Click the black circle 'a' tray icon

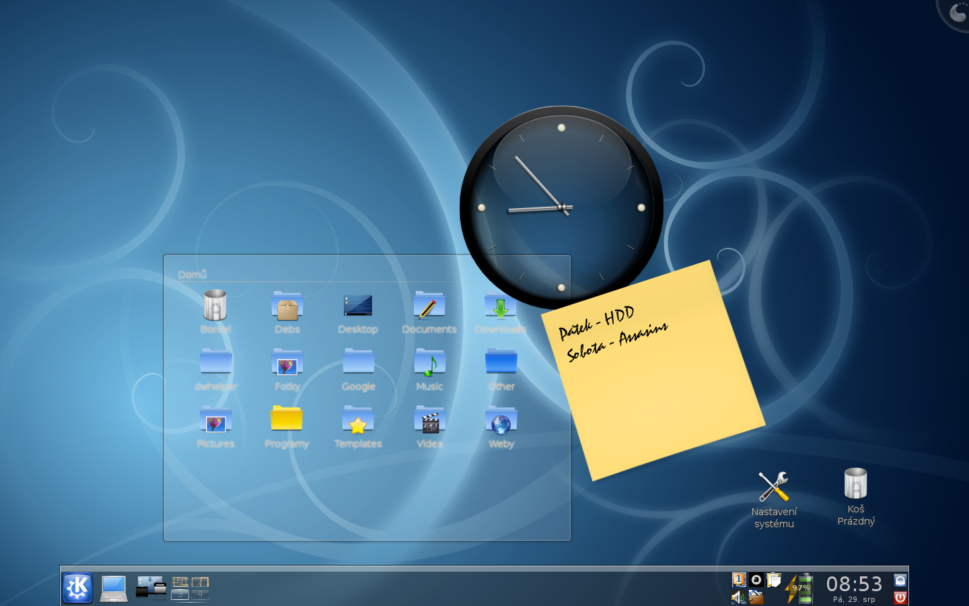(x=756, y=580)
